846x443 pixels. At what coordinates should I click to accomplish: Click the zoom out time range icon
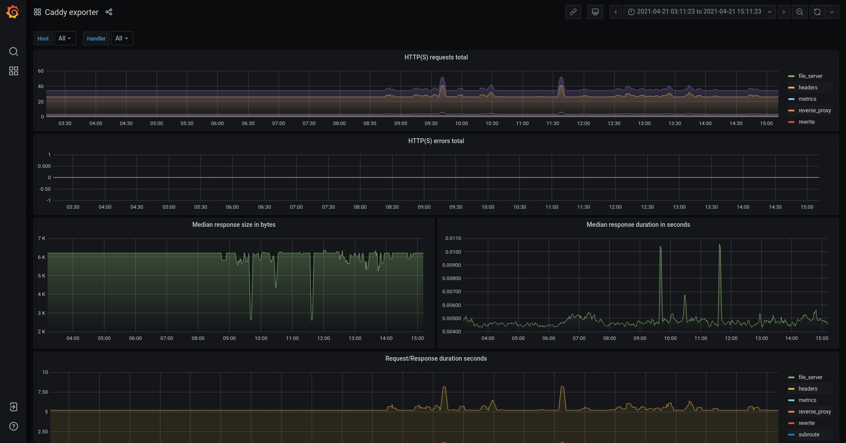799,12
